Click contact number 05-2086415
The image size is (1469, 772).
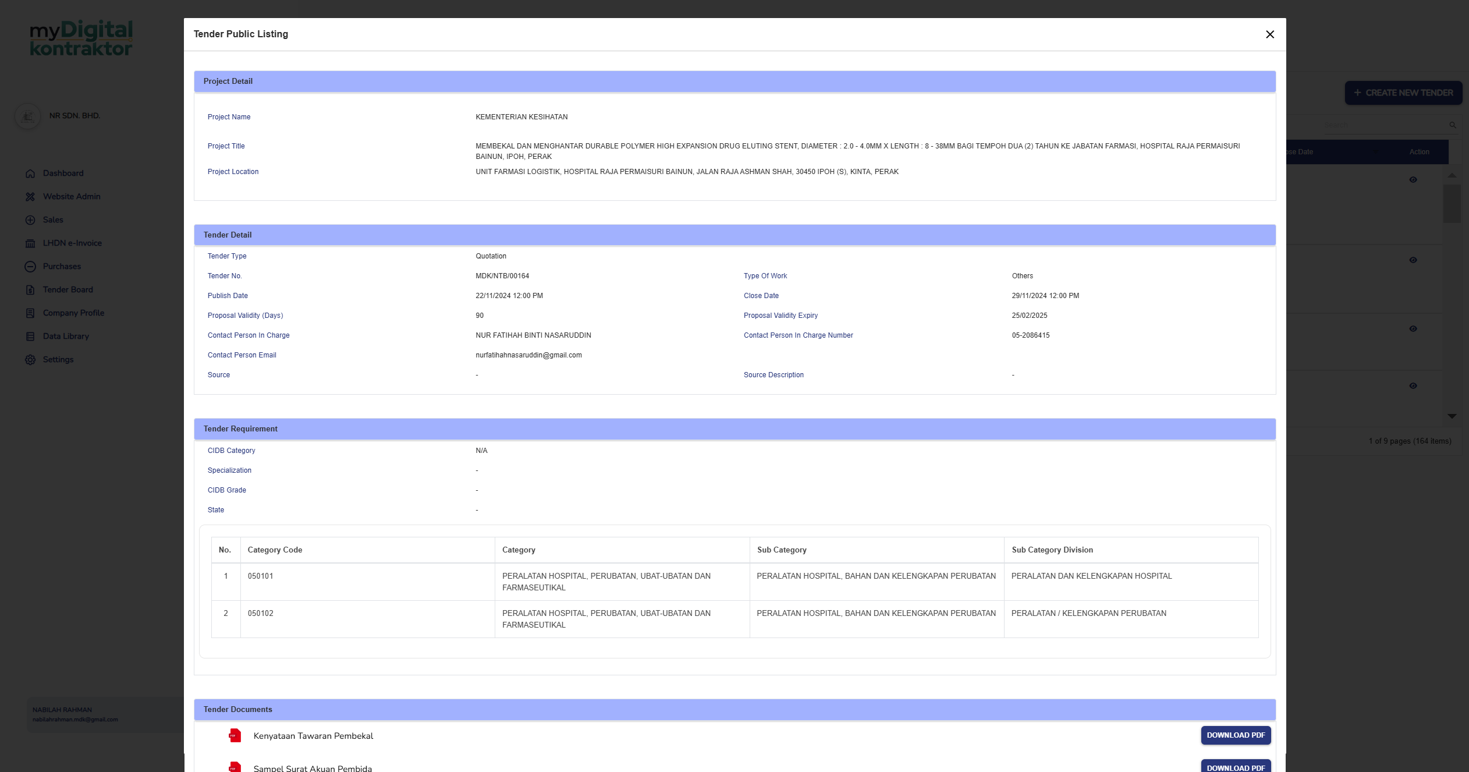point(1031,335)
